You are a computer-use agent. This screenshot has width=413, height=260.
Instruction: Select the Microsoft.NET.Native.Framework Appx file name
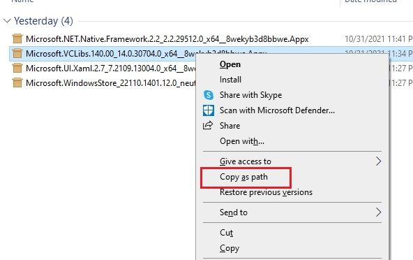(167, 39)
